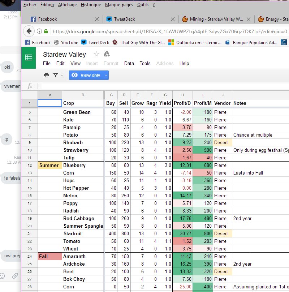Switch to the Facebook browser tab
This screenshot has height=292, width=289.
click(63, 19)
